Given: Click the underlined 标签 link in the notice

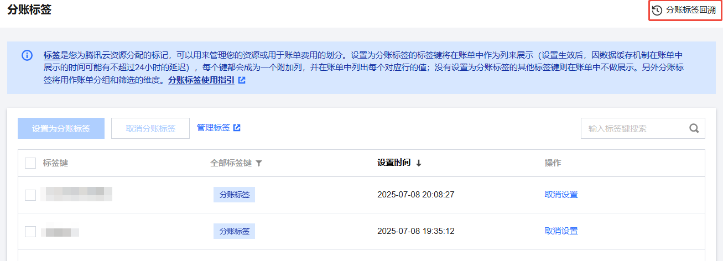Looking at the screenshot, I should [51, 55].
